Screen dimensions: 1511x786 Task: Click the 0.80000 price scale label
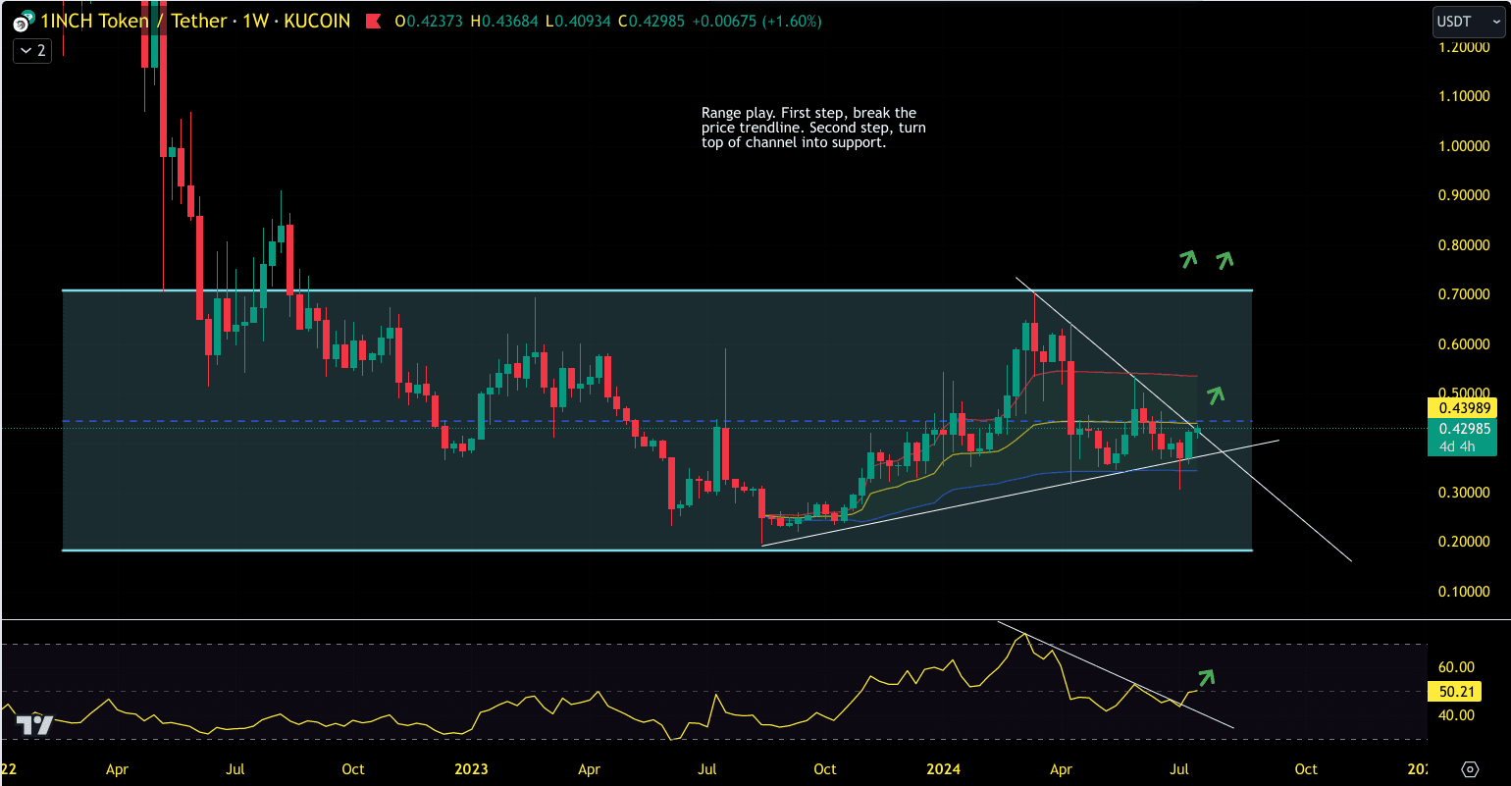(1465, 245)
